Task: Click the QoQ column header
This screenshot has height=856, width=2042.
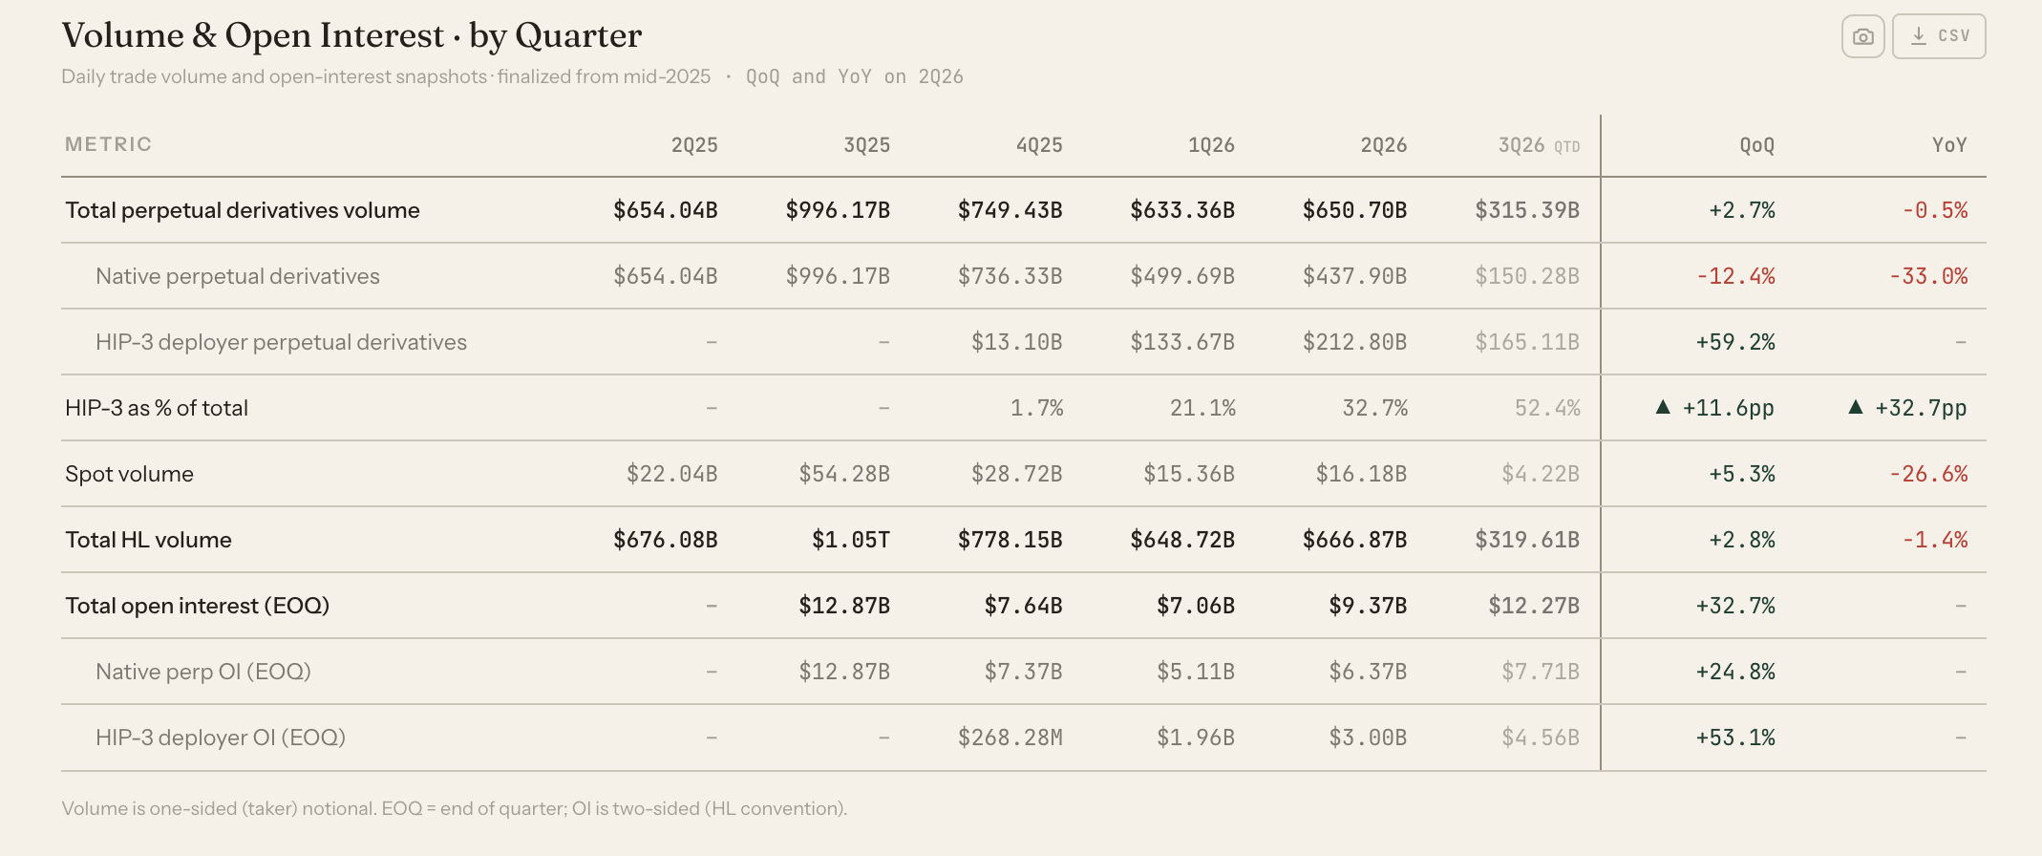Action: 1756,145
